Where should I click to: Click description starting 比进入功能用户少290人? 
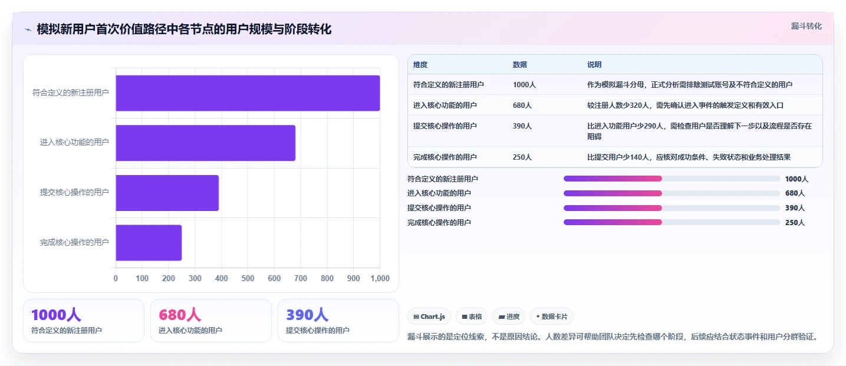click(x=700, y=131)
